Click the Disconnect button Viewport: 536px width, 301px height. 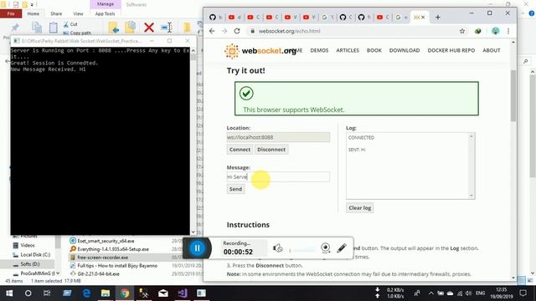pyautogui.click(x=271, y=150)
